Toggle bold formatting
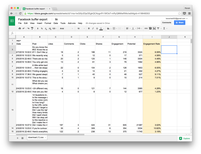201x154 pixels. pos(89,28)
